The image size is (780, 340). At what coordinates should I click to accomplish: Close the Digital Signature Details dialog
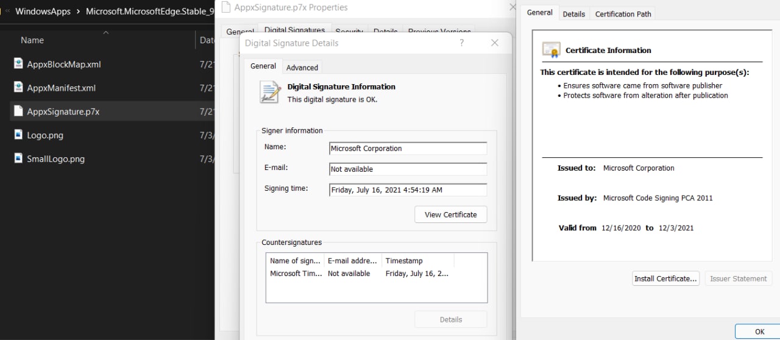[x=495, y=43]
